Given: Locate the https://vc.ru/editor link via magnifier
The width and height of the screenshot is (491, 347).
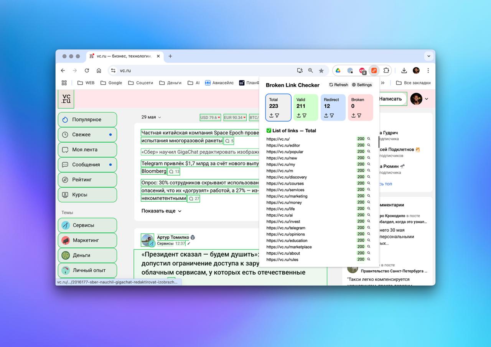Looking at the screenshot, I should click(x=369, y=145).
